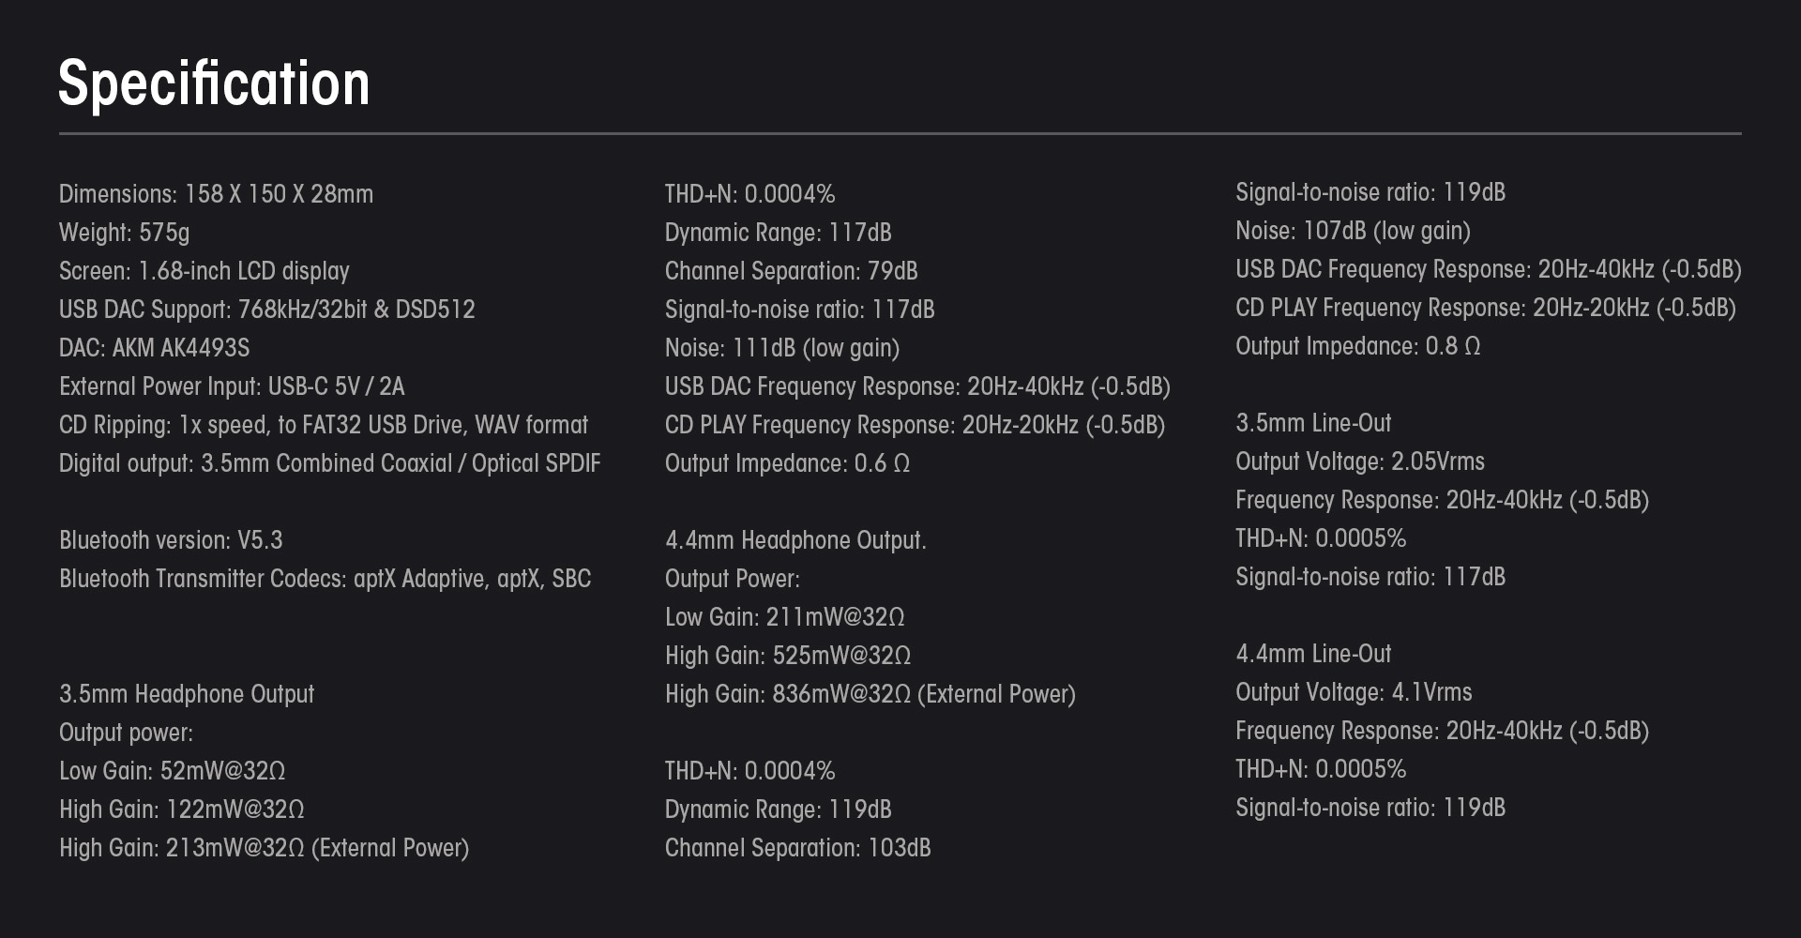The height and width of the screenshot is (938, 1801).
Task: Click the Digital output SPDIF line
Action: (329, 463)
